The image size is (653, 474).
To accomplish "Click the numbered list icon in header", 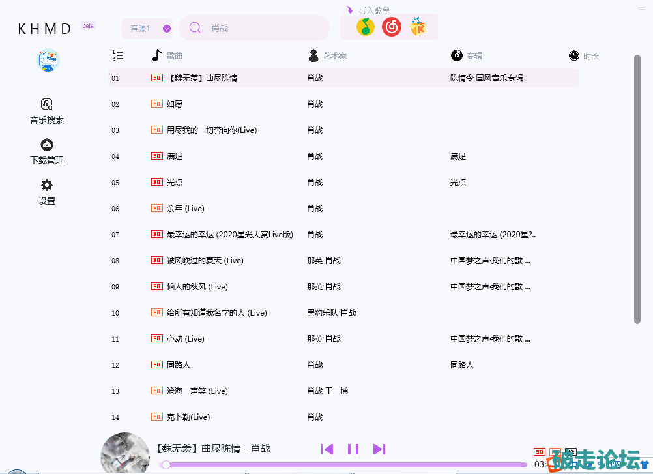I will 118,56.
